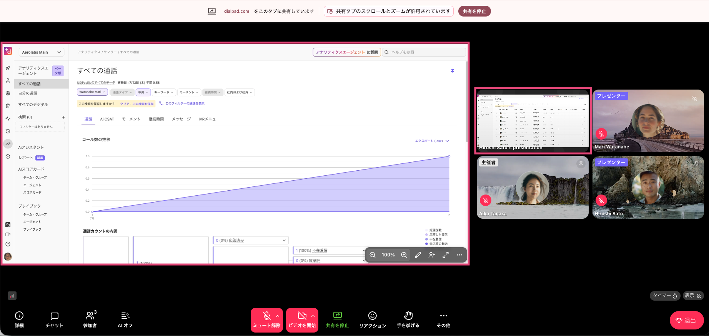
Task: Click the ヘルプを参照 search field
Action: tap(424, 52)
